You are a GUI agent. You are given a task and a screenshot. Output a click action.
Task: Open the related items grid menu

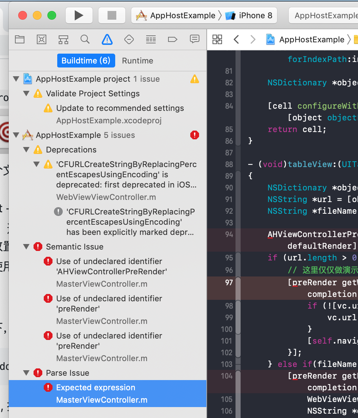pos(217,39)
